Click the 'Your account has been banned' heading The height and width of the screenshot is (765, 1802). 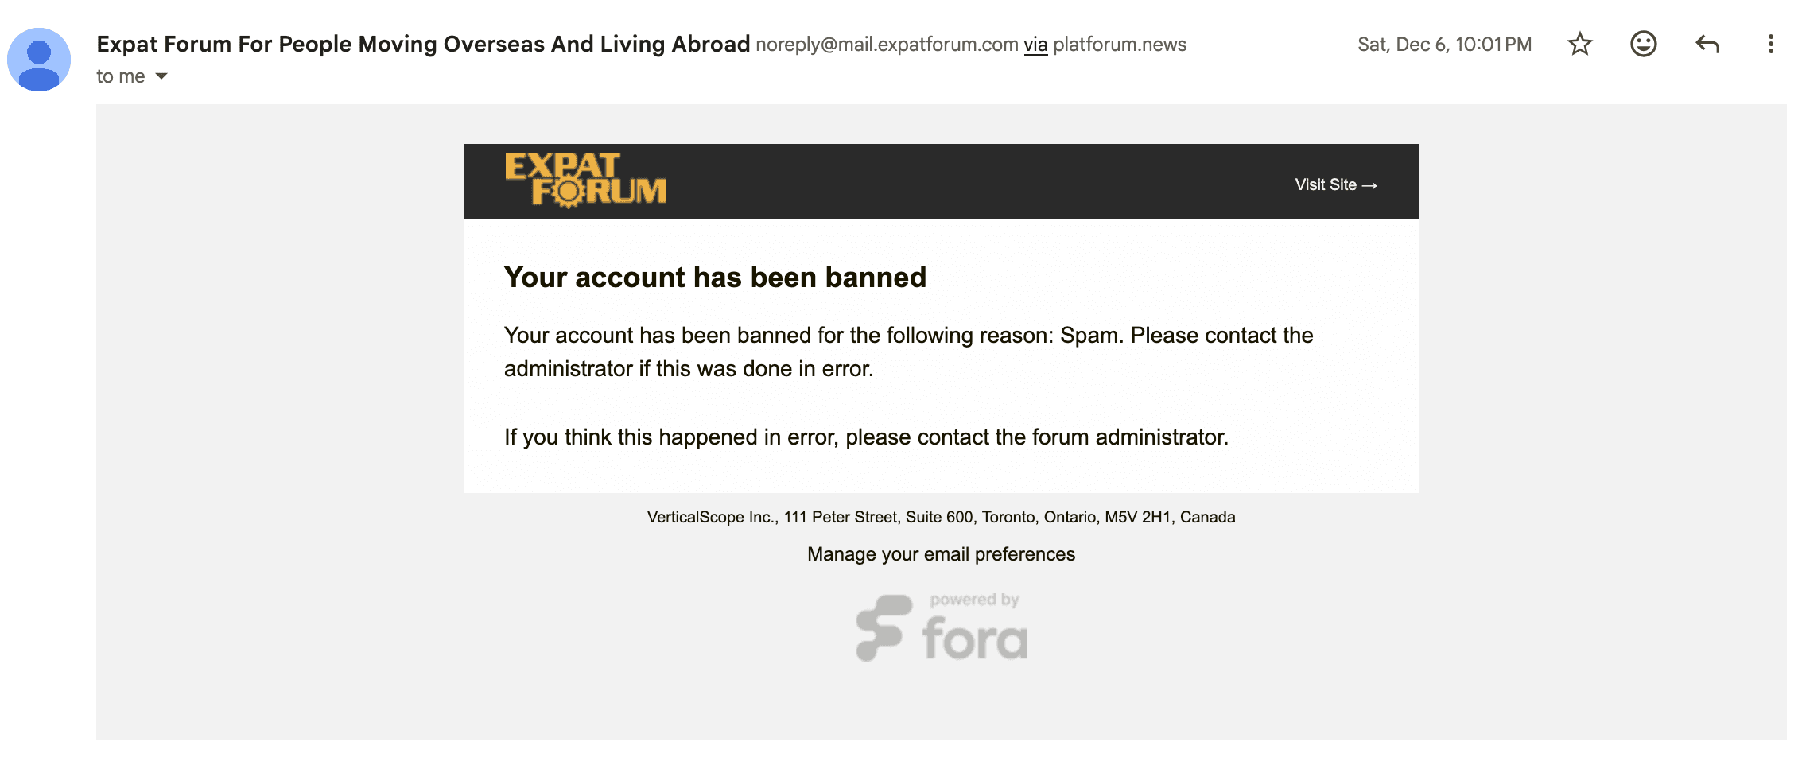pyautogui.click(x=715, y=278)
